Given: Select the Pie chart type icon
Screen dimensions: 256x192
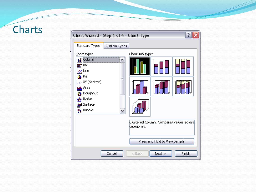Looking at the screenshot, I should (79, 77).
